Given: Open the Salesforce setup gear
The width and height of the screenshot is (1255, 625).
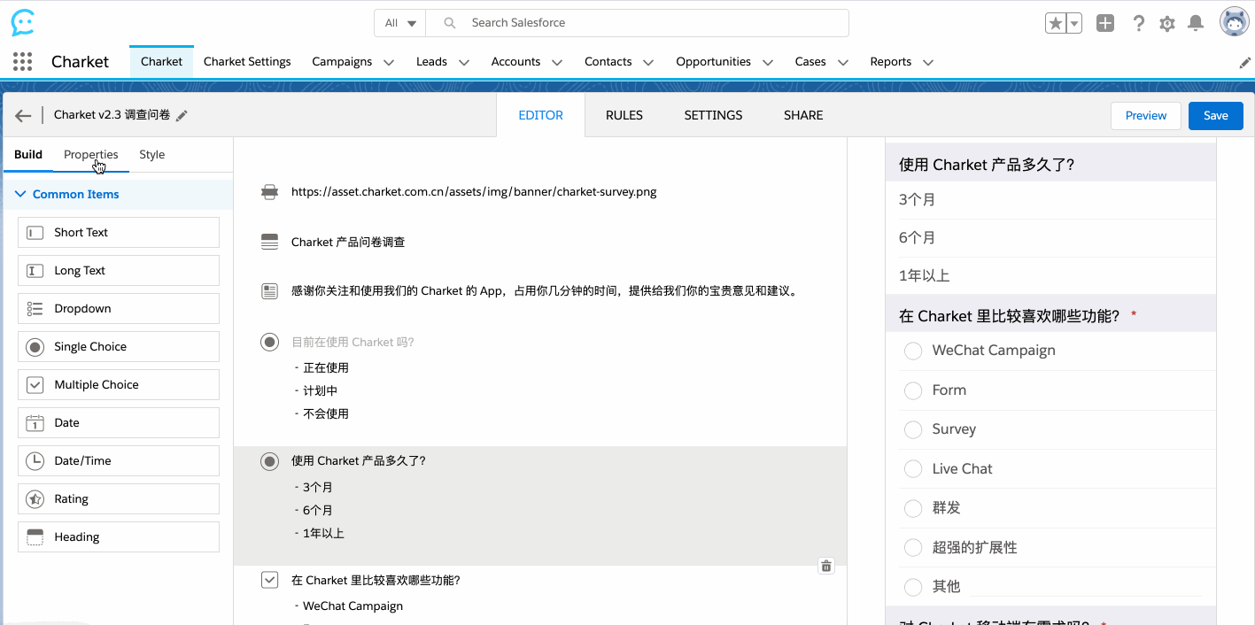Looking at the screenshot, I should pos(1167,24).
